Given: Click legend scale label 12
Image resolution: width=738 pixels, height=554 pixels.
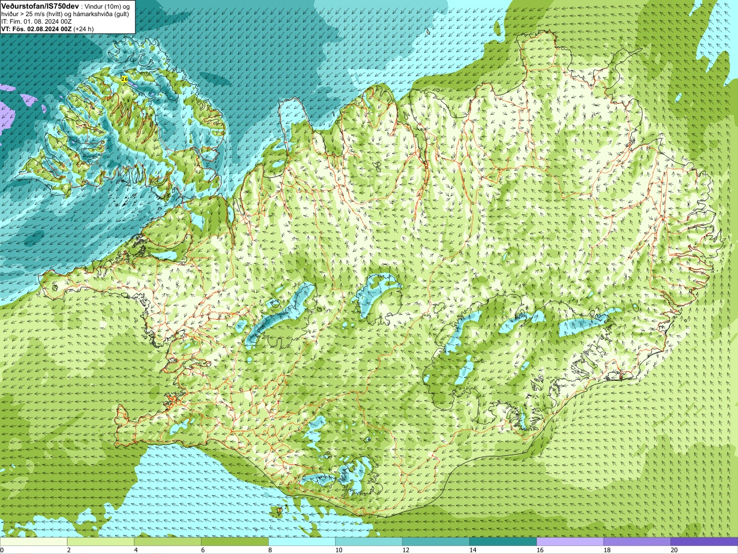Looking at the screenshot, I should point(406,550).
